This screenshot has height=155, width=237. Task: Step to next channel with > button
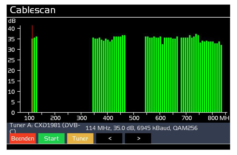(138, 138)
